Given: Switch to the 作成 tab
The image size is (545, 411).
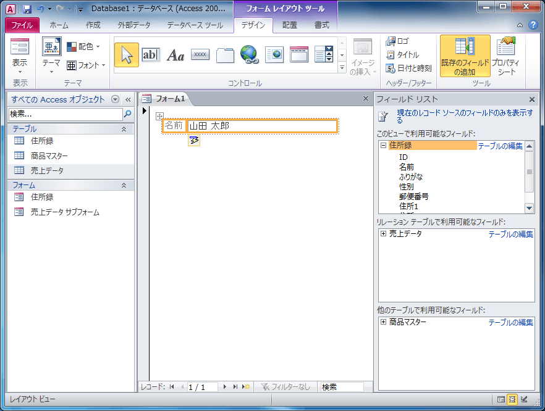Looking at the screenshot, I should [x=93, y=25].
